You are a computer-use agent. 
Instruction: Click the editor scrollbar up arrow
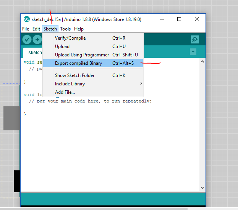tap(202, 61)
